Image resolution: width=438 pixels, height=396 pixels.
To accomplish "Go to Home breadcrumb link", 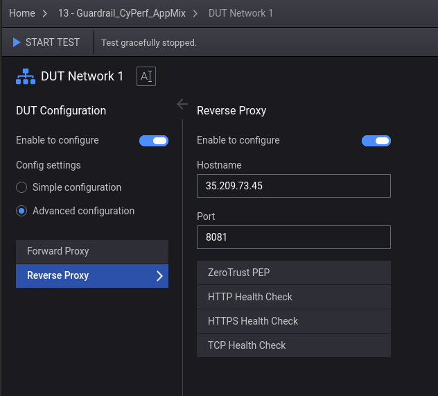I will (x=21, y=13).
